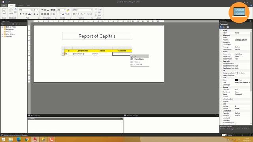
Task: Click the Split cells button
Action: pyautogui.click(x=98, y=12)
